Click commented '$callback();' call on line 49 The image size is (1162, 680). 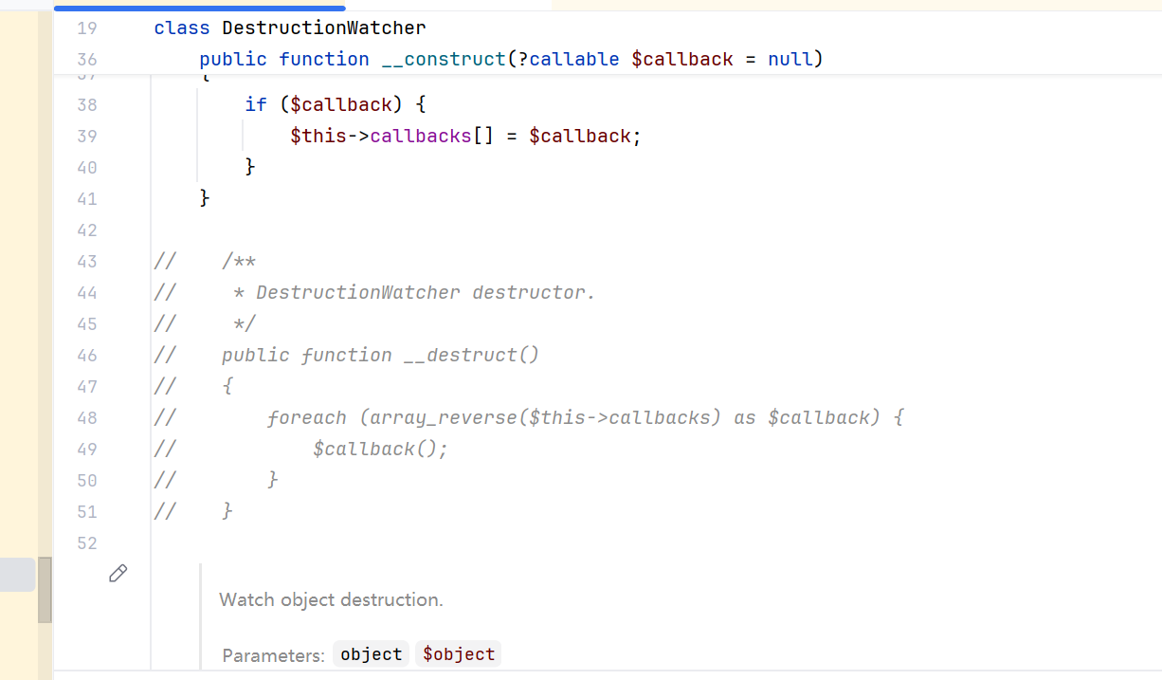(x=380, y=449)
